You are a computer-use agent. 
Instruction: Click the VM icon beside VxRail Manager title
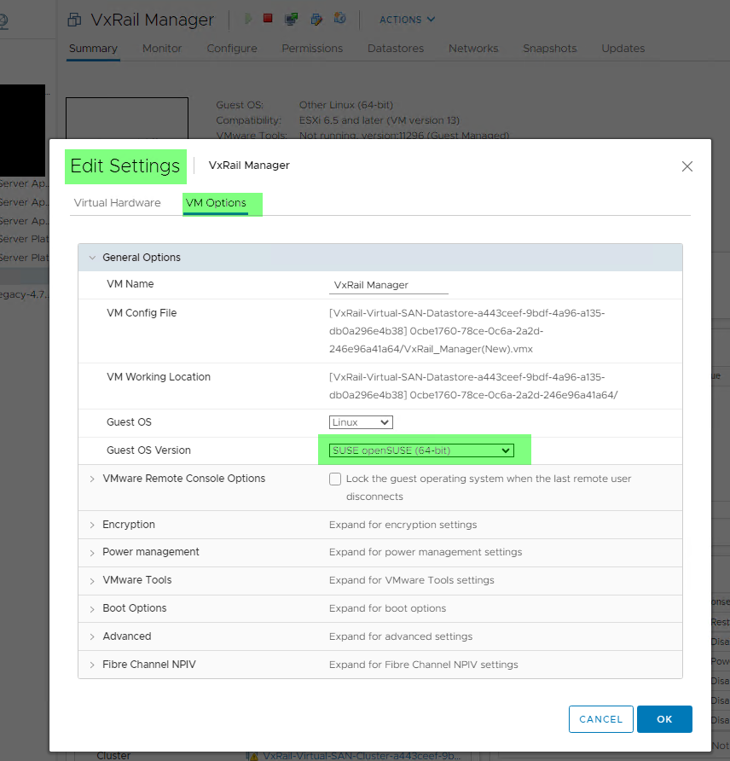point(75,20)
